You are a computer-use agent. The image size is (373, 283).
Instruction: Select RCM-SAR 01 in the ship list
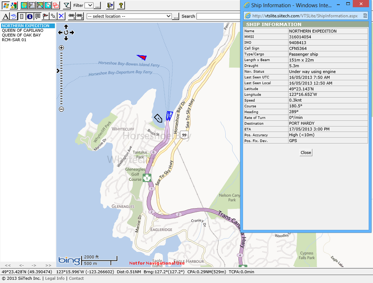(14, 40)
